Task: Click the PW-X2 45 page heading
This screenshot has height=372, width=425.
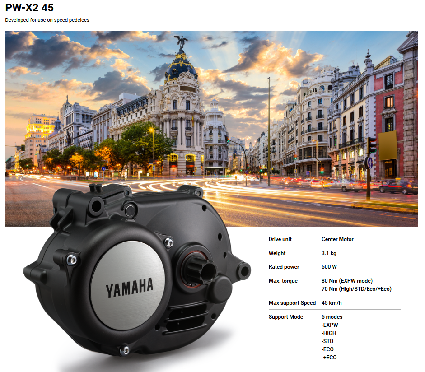Action: tap(29, 8)
